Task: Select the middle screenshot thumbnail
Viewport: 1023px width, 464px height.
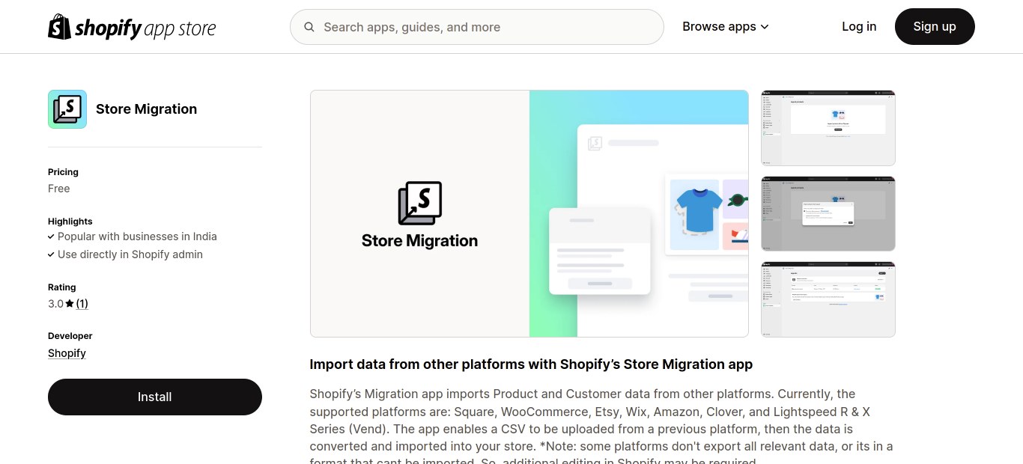Action: coord(828,213)
